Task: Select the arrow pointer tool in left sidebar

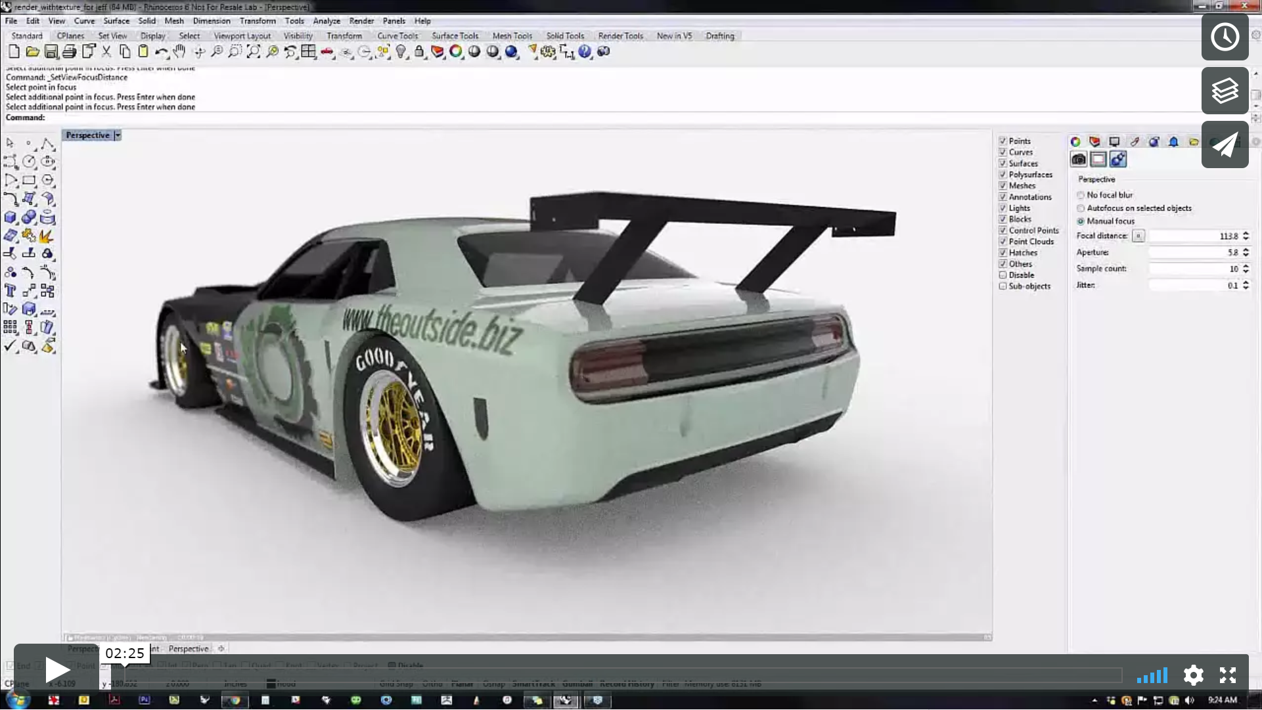Action: pyautogui.click(x=11, y=143)
